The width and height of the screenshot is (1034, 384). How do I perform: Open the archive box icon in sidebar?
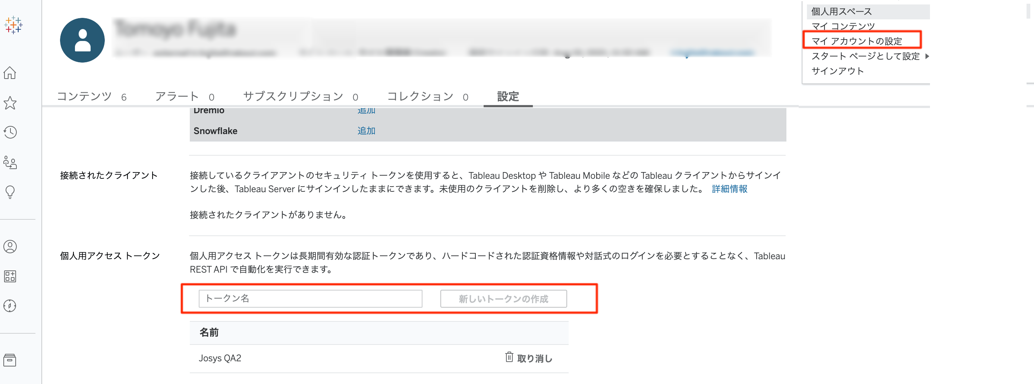10,360
